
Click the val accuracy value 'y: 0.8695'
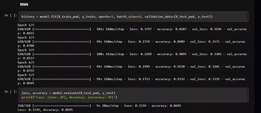tap(26, 83)
